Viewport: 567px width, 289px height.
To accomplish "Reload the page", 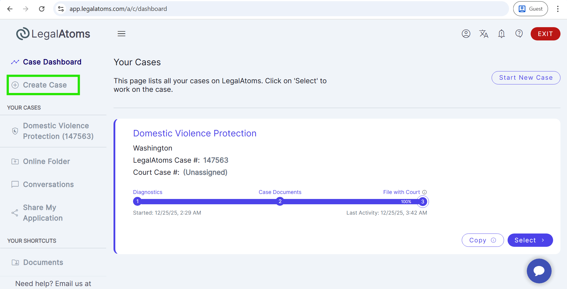I will pos(42,9).
